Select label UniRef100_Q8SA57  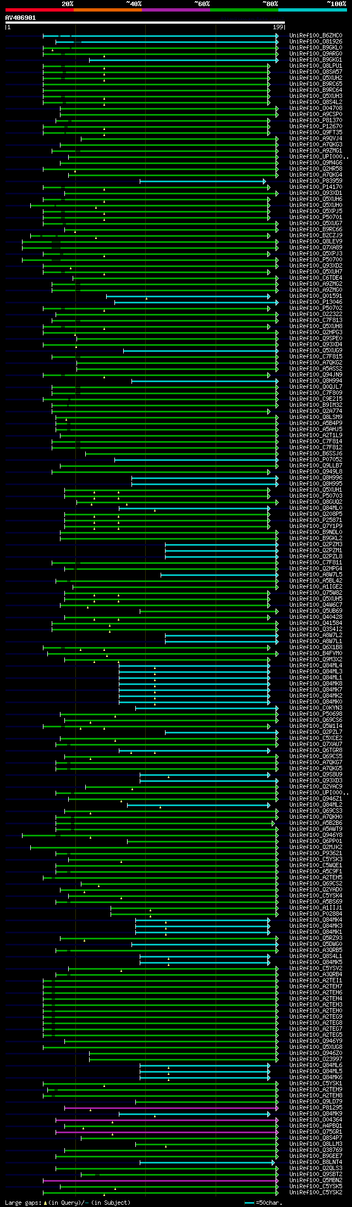point(316,72)
